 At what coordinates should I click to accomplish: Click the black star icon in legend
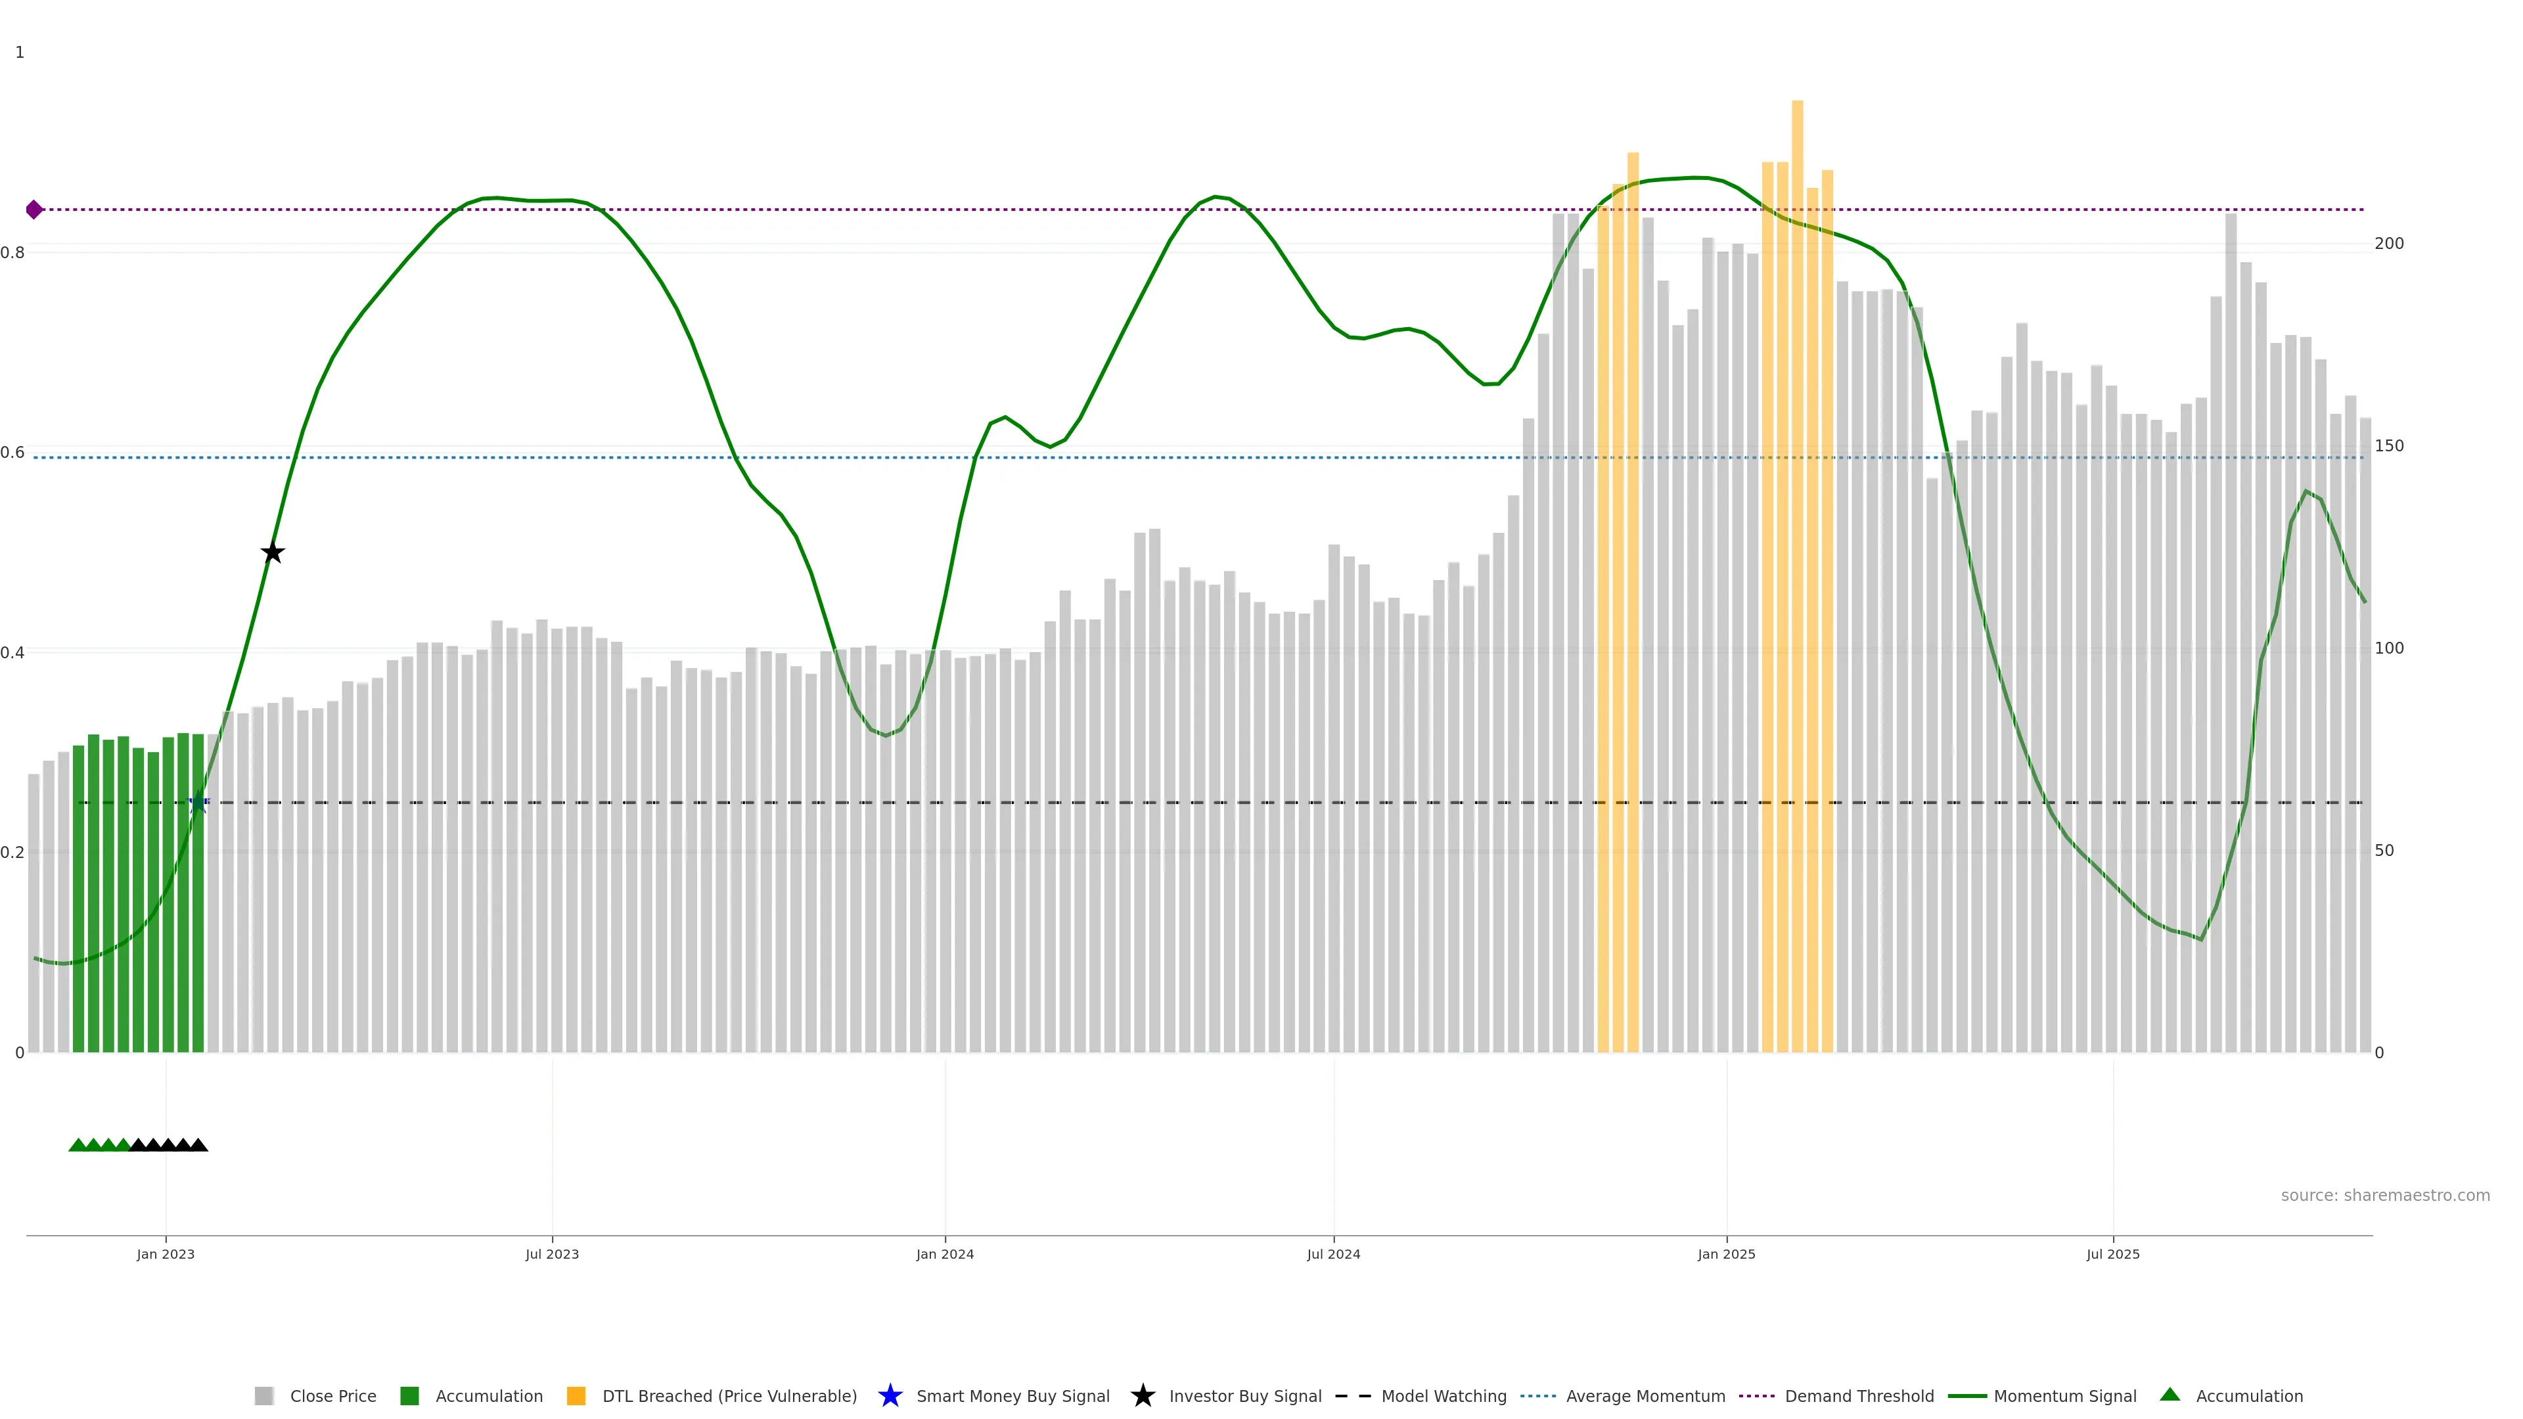pos(1142,1395)
